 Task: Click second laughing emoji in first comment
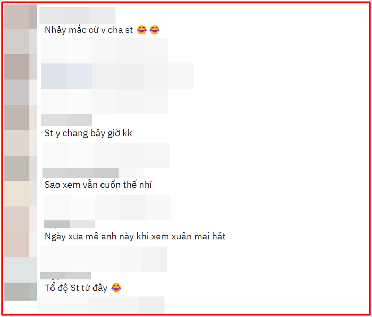[x=155, y=30]
